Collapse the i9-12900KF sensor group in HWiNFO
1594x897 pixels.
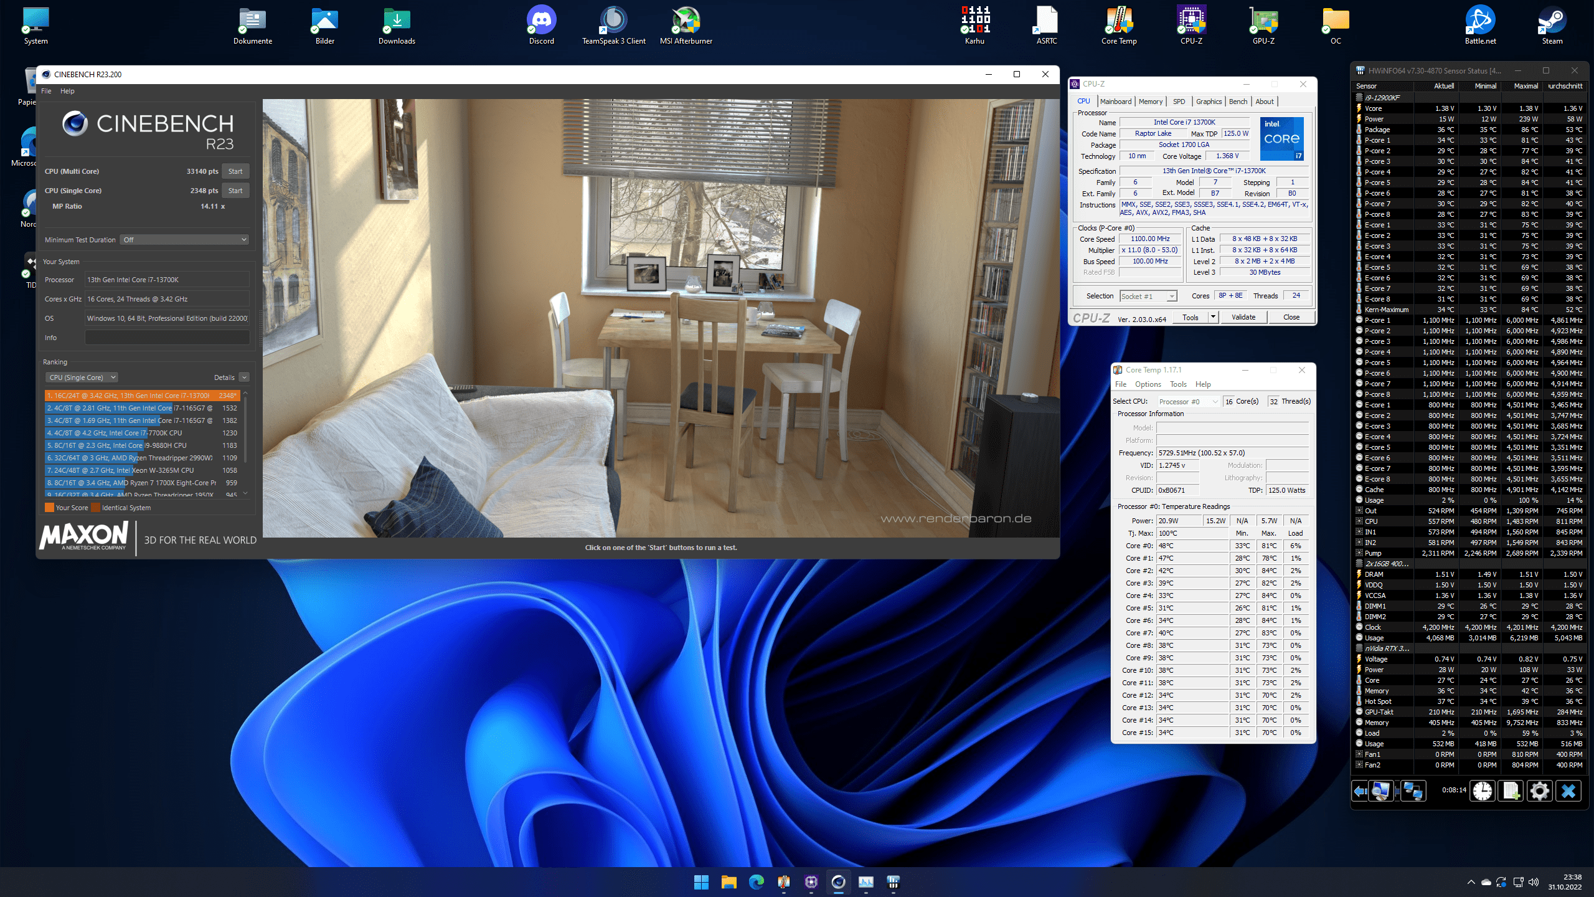(1359, 98)
